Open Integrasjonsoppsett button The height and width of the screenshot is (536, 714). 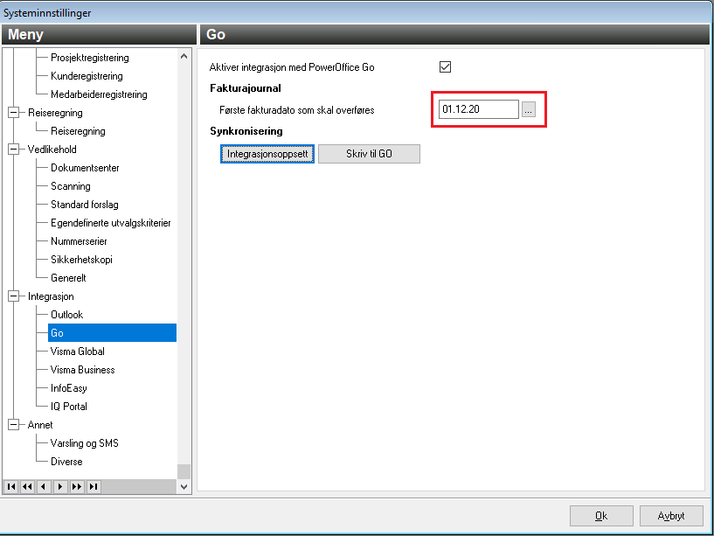pos(267,154)
